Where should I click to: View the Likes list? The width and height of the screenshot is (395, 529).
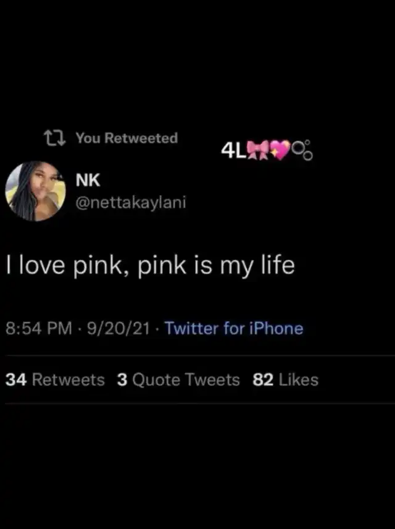286,379
